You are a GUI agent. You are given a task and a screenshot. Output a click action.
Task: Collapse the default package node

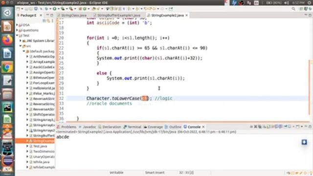pos(24,51)
